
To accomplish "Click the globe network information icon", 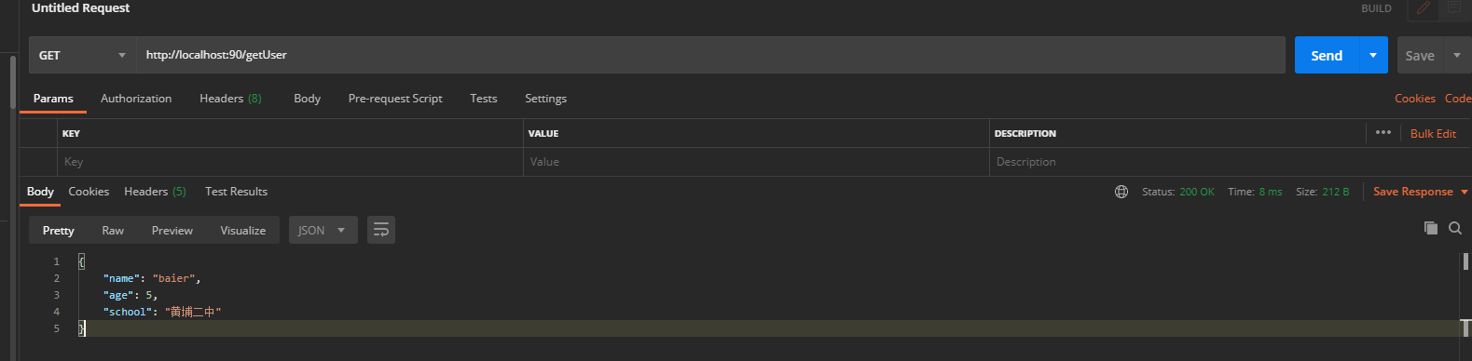I will pyautogui.click(x=1121, y=192).
